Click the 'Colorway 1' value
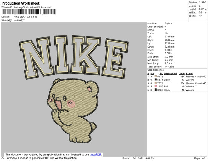This screenshot has height=161, width=208. pos(19,20)
